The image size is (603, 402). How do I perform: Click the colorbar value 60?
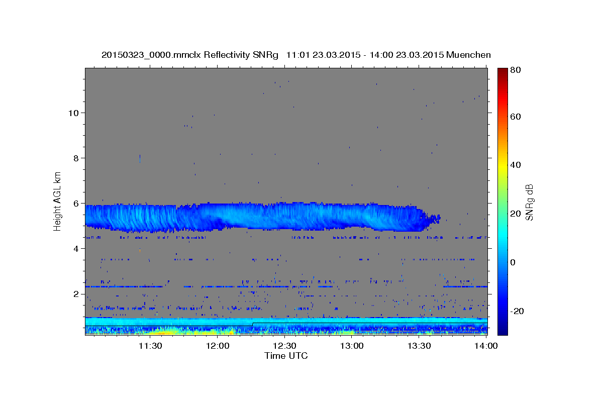point(517,116)
